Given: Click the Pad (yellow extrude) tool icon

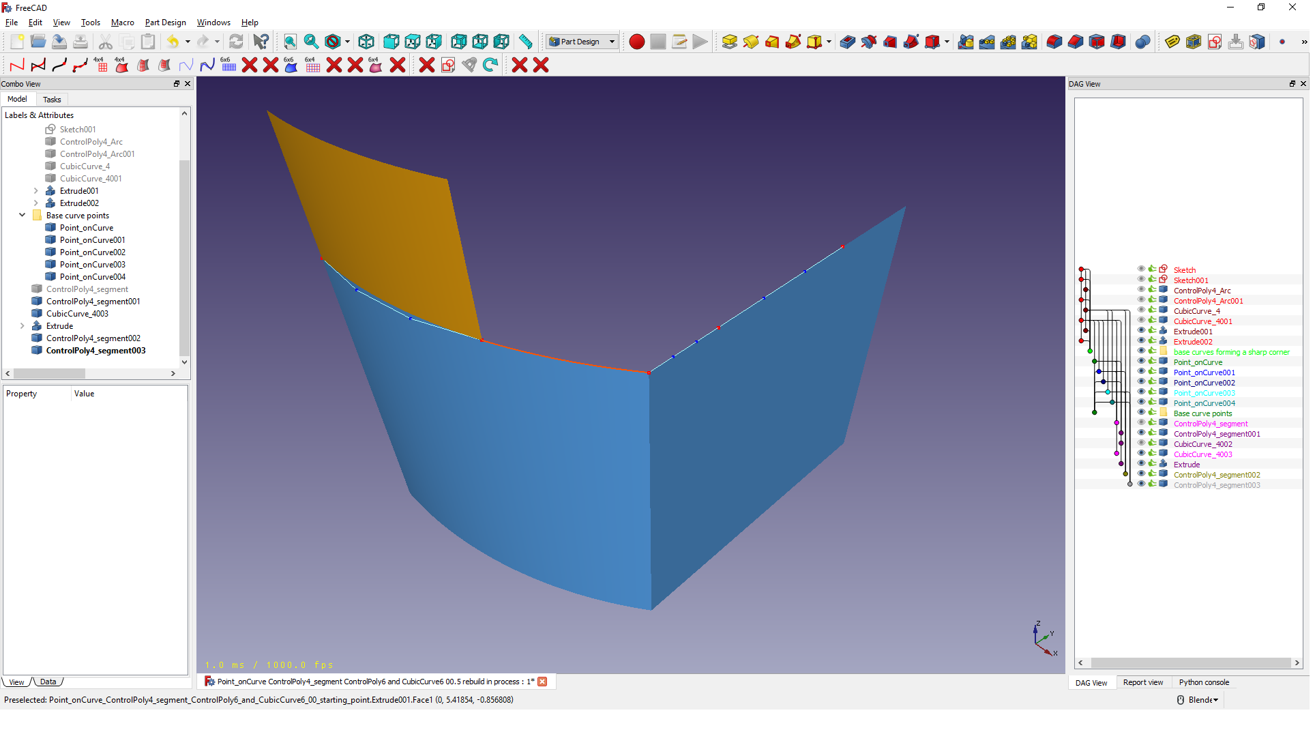Looking at the screenshot, I should coord(729,42).
